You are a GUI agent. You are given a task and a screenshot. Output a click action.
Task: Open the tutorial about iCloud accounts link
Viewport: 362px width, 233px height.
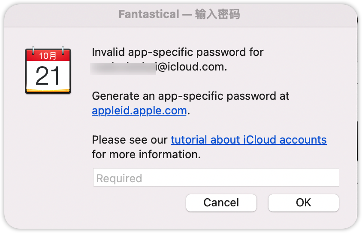click(x=249, y=140)
